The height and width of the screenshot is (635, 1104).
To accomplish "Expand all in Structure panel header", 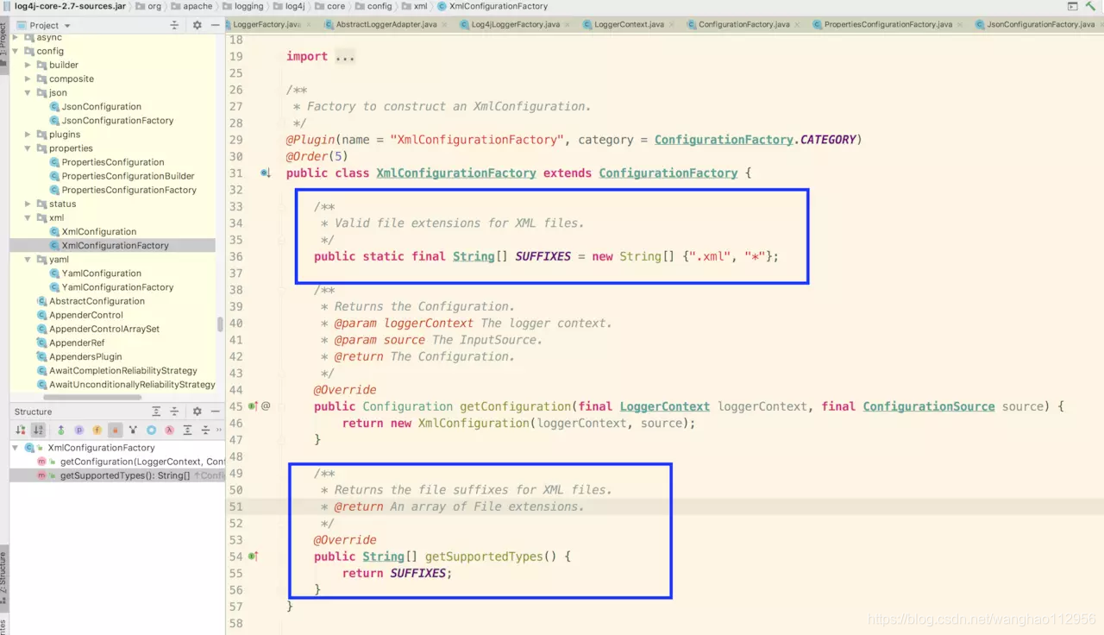I will 156,412.
